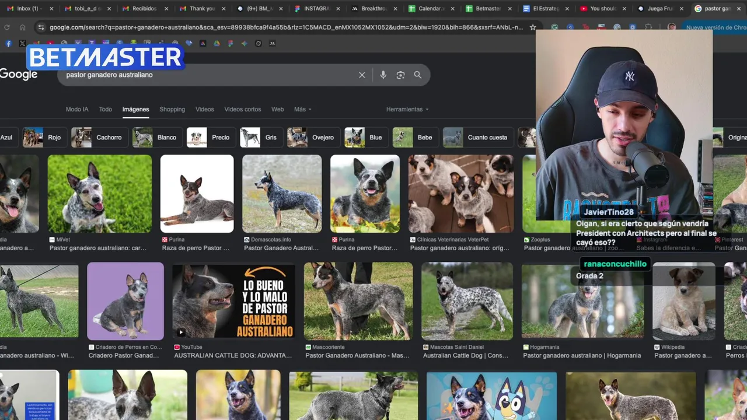The width and height of the screenshot is (747, 420).
Task: Filter images by Precio chip
Action: [x=211, y=138]
